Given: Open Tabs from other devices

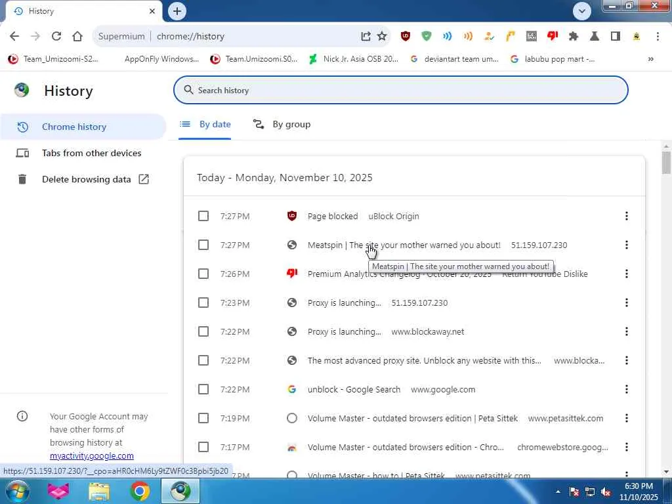Looking at the screenshot, I should coord(83,153).
